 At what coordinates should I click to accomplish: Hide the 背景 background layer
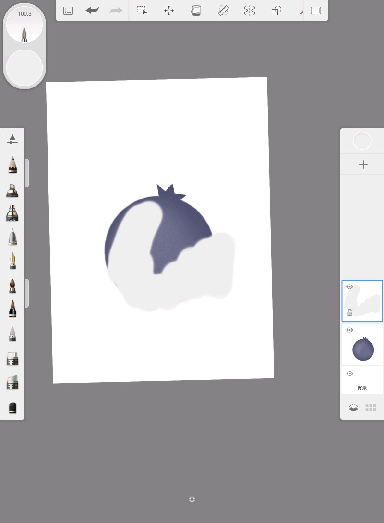tap(350, 374)
